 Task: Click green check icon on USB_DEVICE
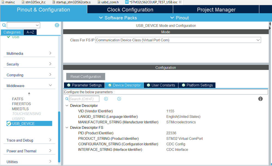click(x=9, y=123)
